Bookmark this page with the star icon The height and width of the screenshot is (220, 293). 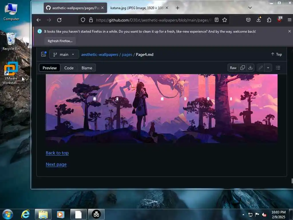pyautogui.click(x=225, y=20)
